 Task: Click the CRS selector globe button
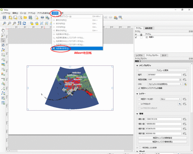pos(185,84)
